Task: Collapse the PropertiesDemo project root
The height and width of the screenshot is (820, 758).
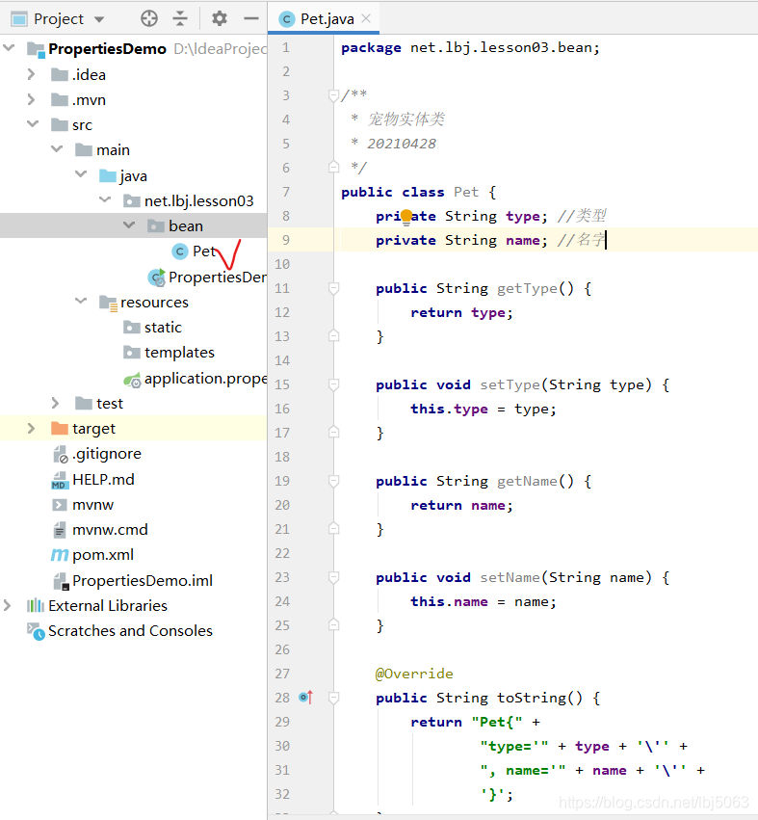Action: tap(9, 48)
